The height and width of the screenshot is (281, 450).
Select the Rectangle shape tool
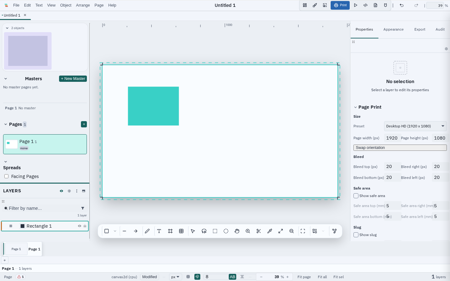pos(107,231)
